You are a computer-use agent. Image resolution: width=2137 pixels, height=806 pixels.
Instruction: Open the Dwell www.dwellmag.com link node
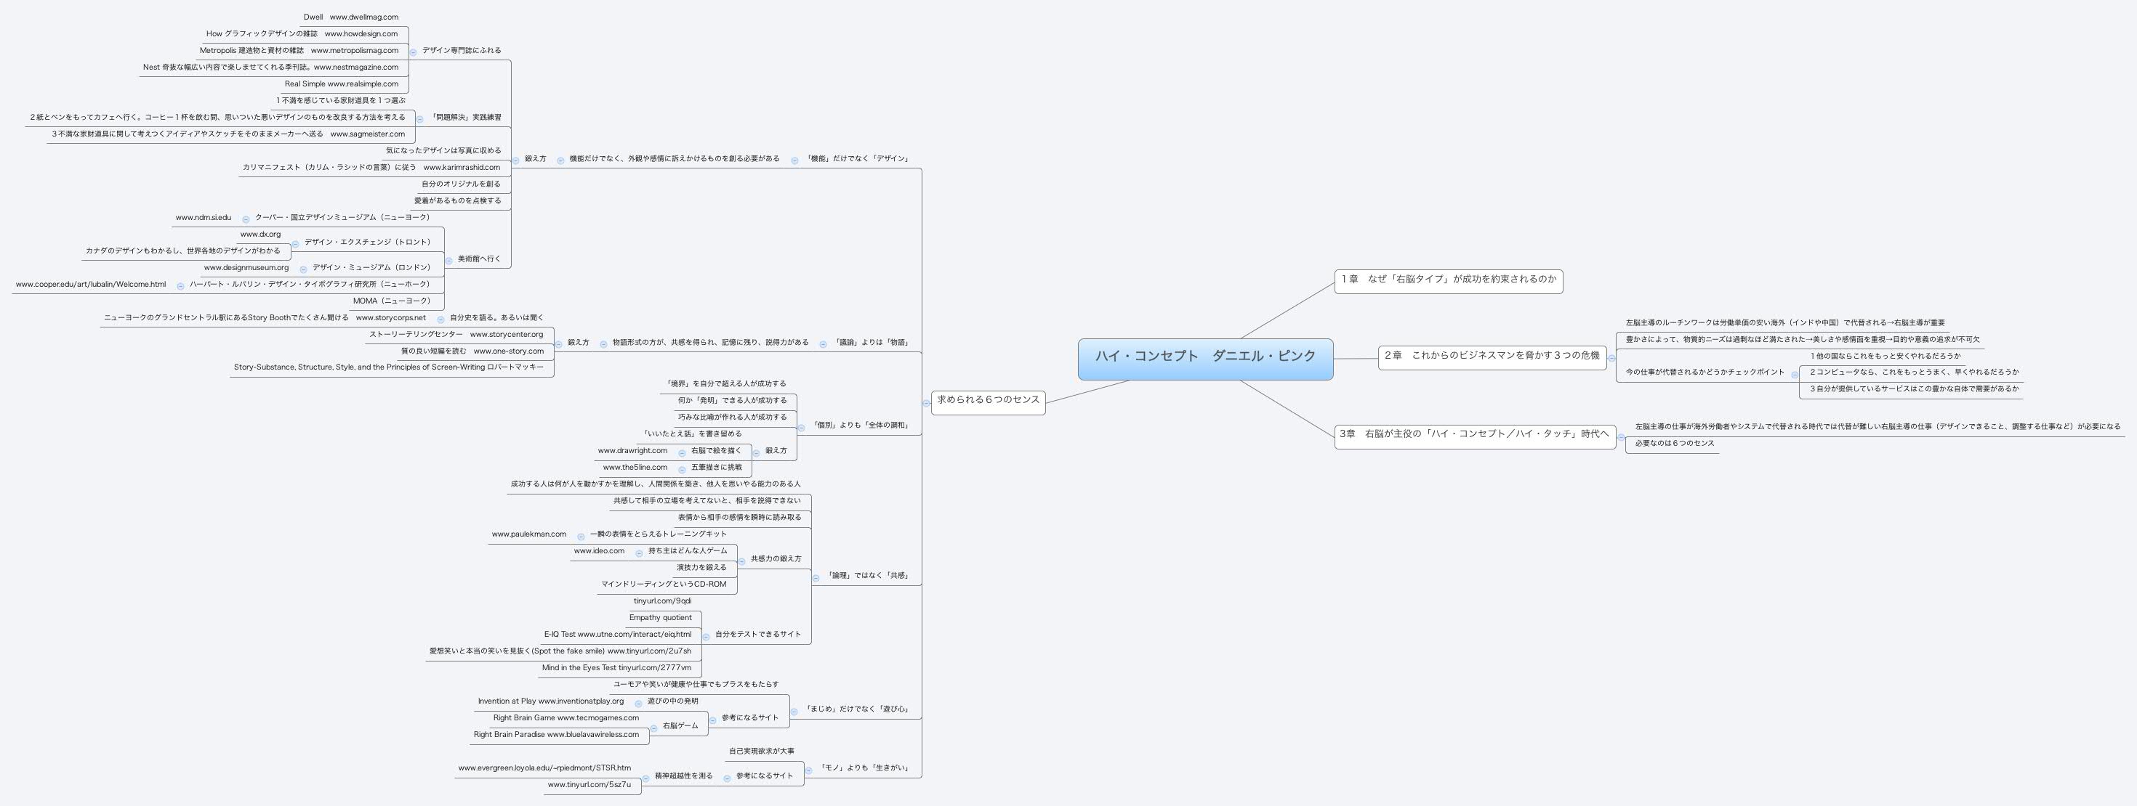[351, 16]
